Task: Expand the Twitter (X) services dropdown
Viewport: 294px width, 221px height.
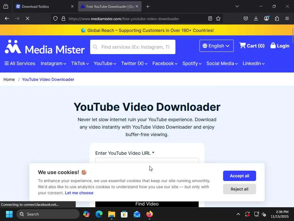Action: coord(134,64)
